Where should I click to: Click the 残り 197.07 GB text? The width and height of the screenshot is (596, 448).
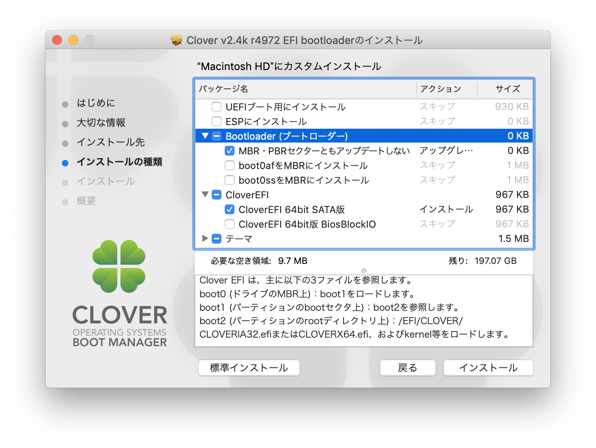pyautogui.click(x=482, y=261)
